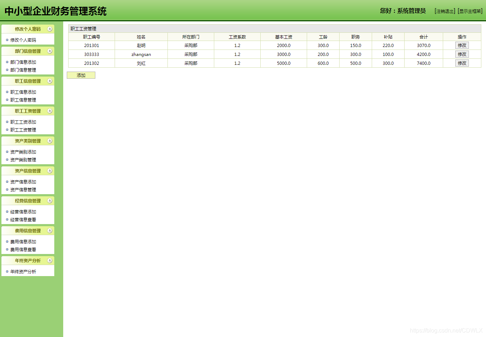Click the 年终资产分析 panel header title
This screenshot has width=486, height=337.
(28, 261)
